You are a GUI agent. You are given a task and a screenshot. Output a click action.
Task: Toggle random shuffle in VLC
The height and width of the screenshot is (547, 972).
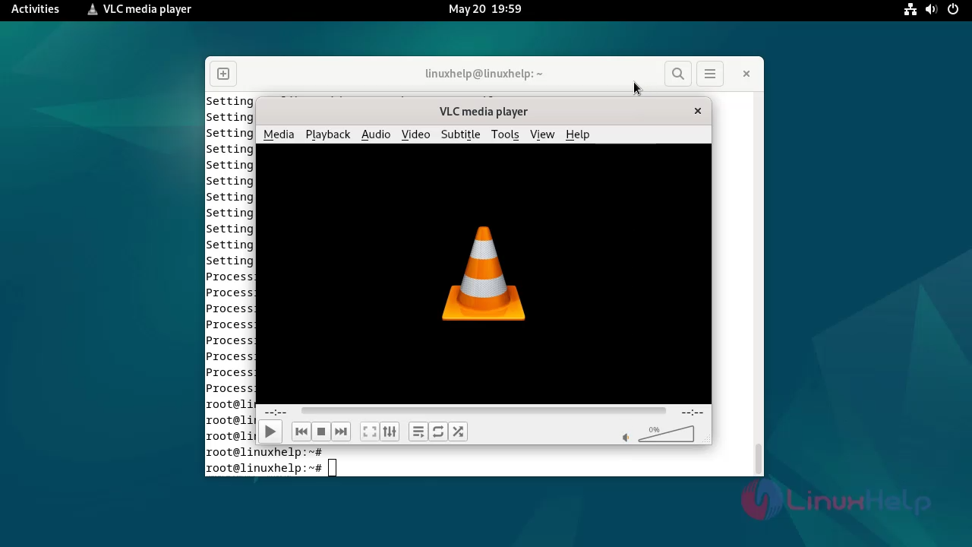[x=458, y=432]
